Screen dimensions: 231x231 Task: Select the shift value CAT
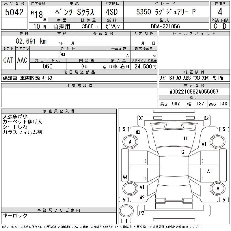(x=8, y=60)
